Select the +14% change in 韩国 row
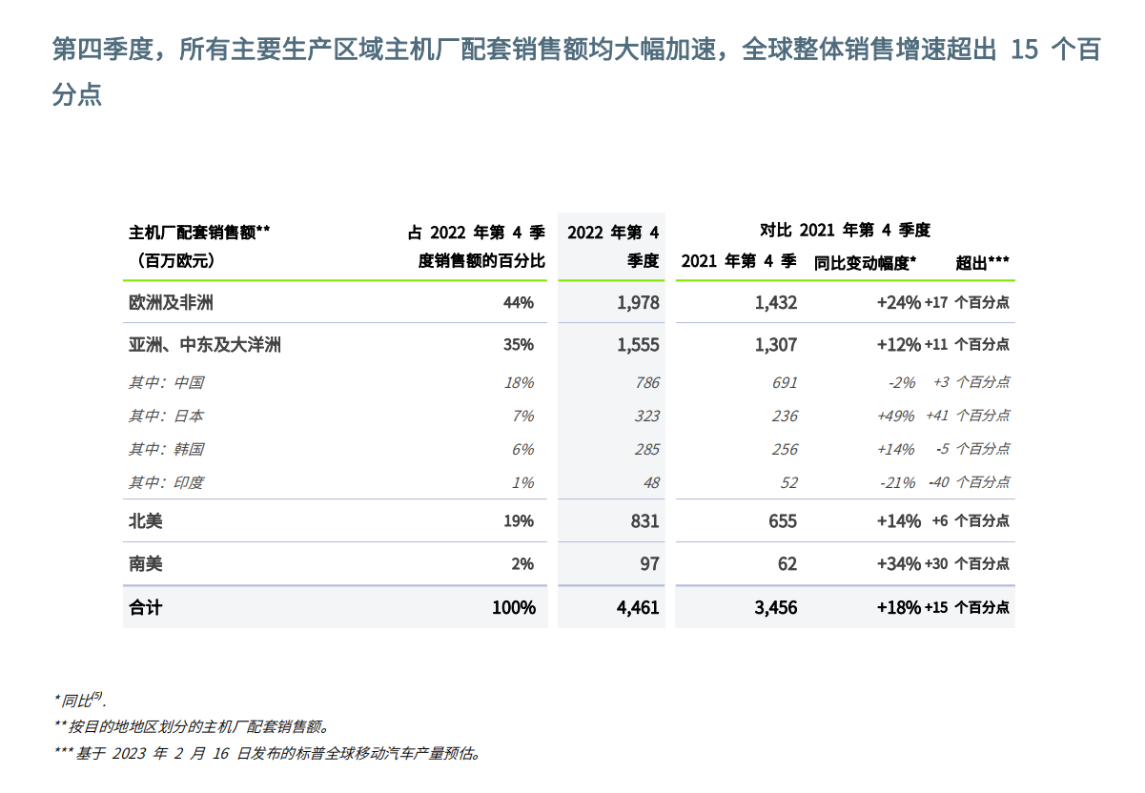The height and width of the screenshot is (793, 1145). [896, 450]
